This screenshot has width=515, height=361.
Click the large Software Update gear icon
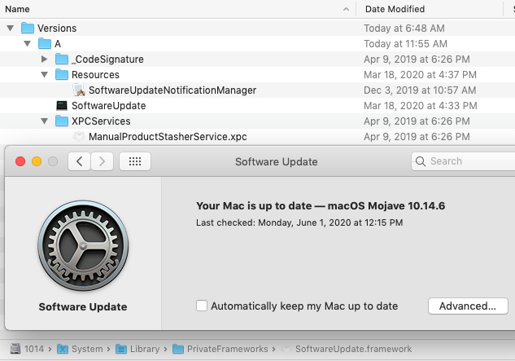coord(83,246)
